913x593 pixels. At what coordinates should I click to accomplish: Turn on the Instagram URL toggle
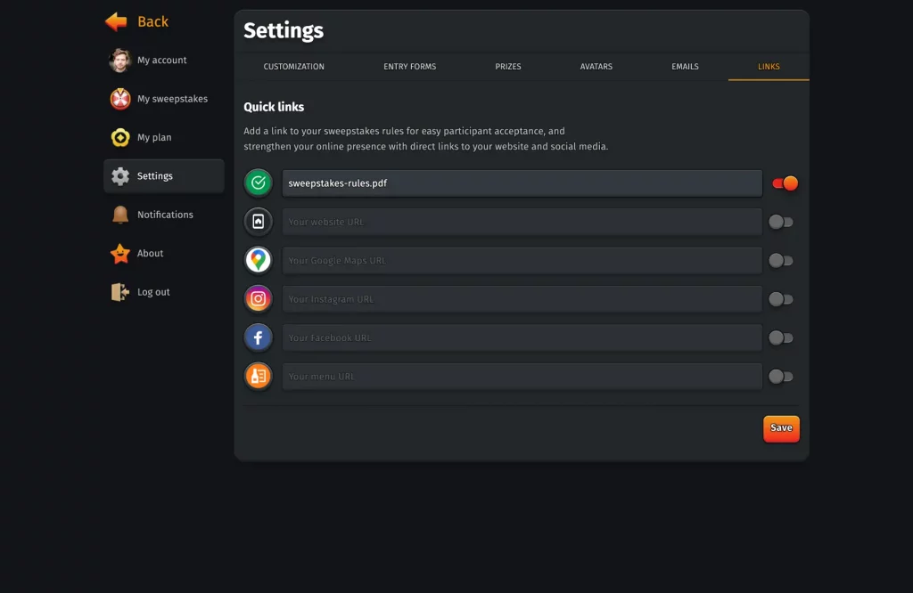tap(781, 299)
